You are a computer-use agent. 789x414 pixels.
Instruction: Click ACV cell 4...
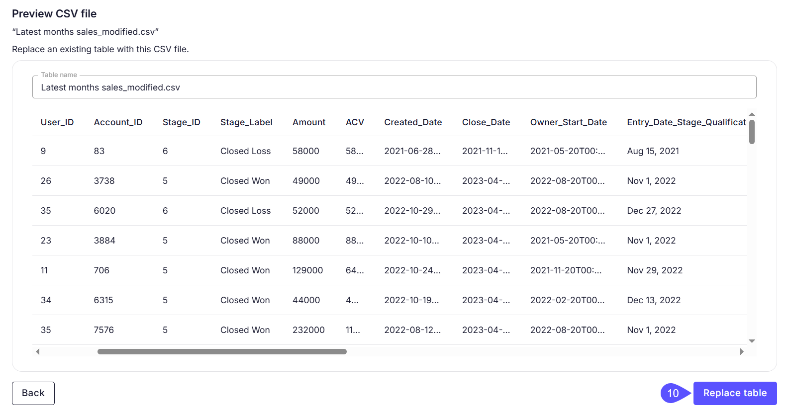point(352,300)
